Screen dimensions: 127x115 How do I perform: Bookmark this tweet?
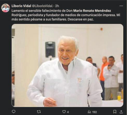(x=115, y=112)
